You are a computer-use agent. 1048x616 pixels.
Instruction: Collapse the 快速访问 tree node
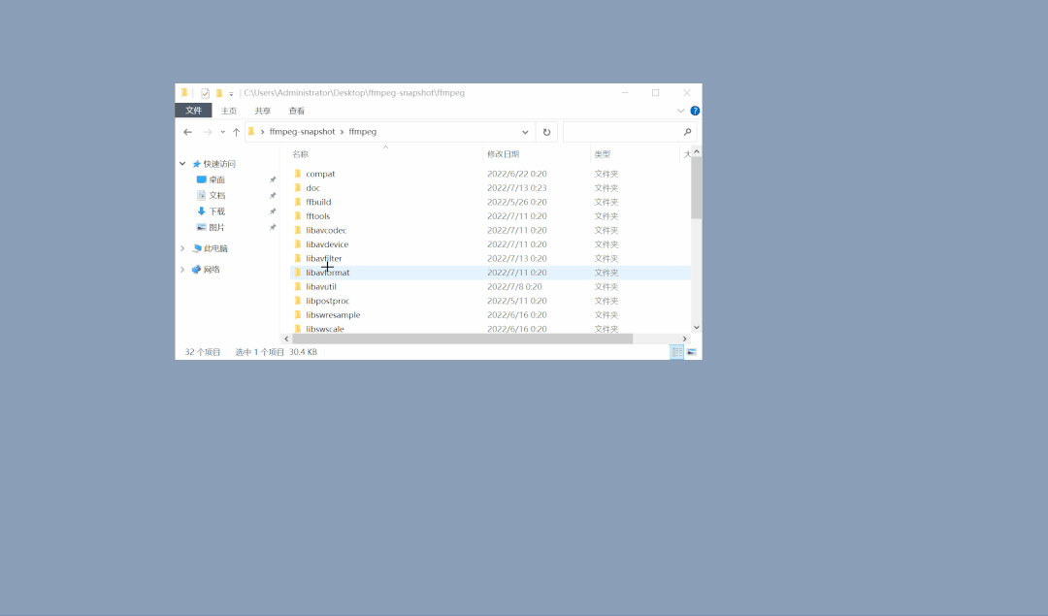pos(182,164)
